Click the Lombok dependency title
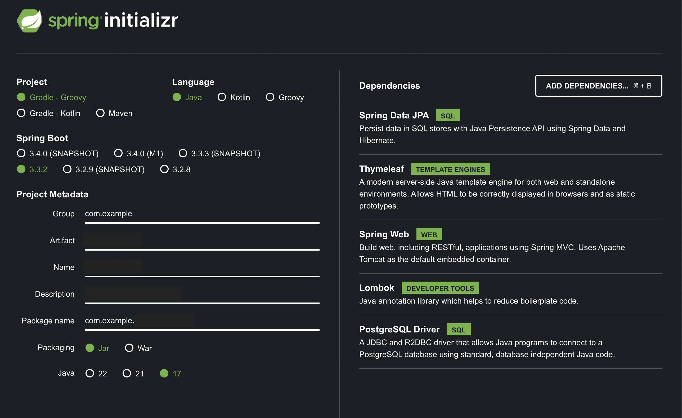The image size is (682, 418). point(376,288)
